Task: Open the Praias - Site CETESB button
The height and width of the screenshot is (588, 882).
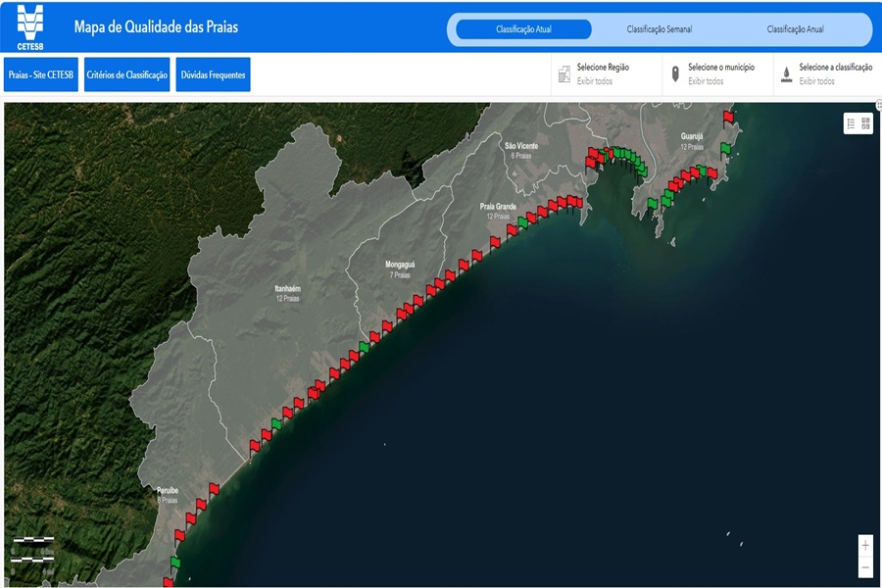Action: 41,74
